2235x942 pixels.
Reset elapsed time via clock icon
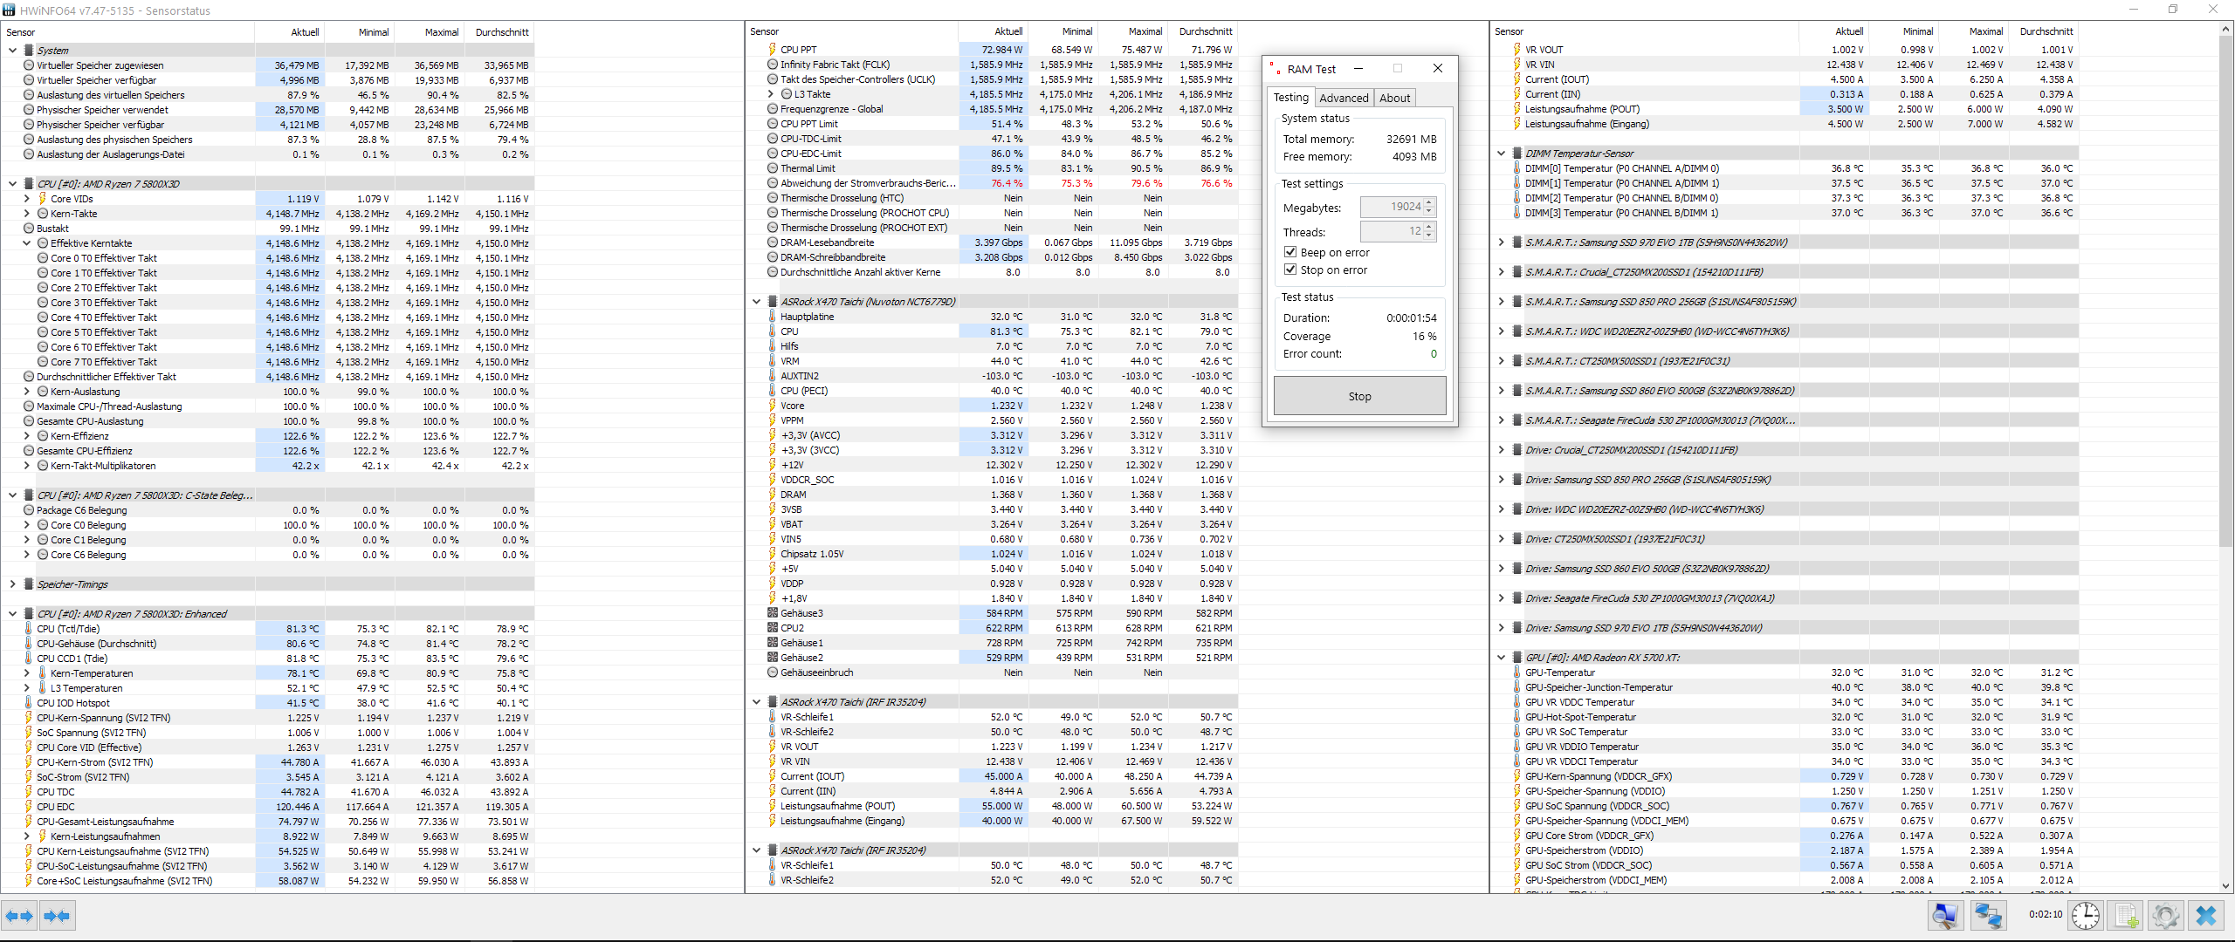click(2086, 916)
